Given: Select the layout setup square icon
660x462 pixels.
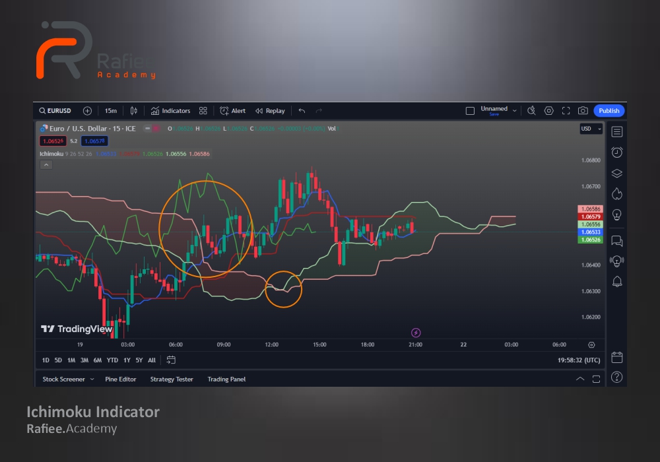Looking at the screenshot, I should click(470, 111).
